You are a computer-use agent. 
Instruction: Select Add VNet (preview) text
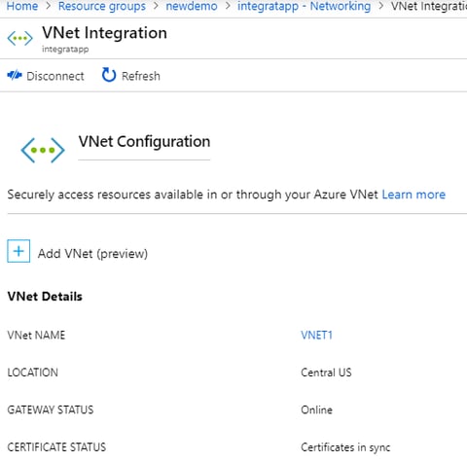pos(92,254)
